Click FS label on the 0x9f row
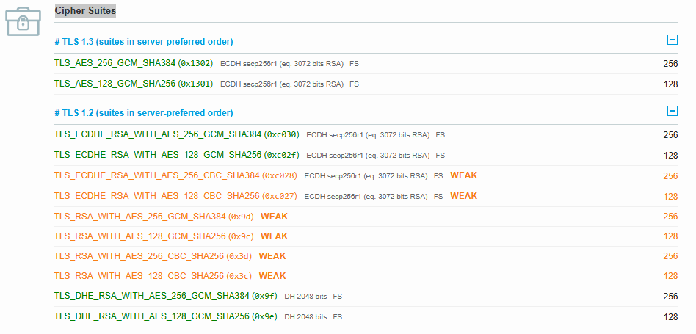The image size is (696, 334). point(337,297)
